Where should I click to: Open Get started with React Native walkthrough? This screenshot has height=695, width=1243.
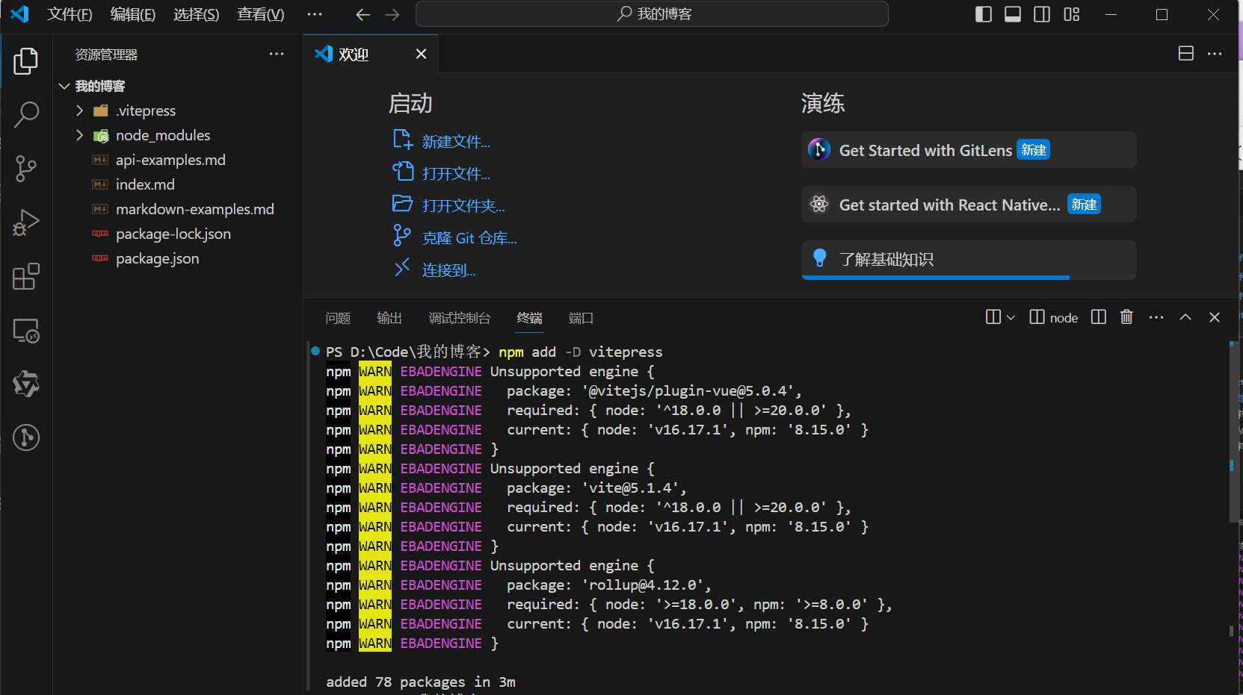click(x=969, y=205)
